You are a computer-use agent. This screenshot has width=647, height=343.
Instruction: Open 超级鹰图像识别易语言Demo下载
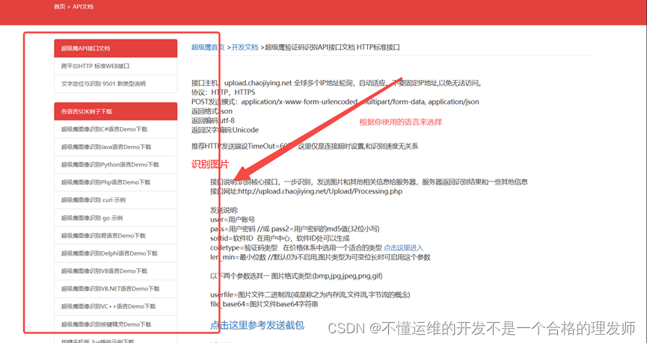(115, 235)
